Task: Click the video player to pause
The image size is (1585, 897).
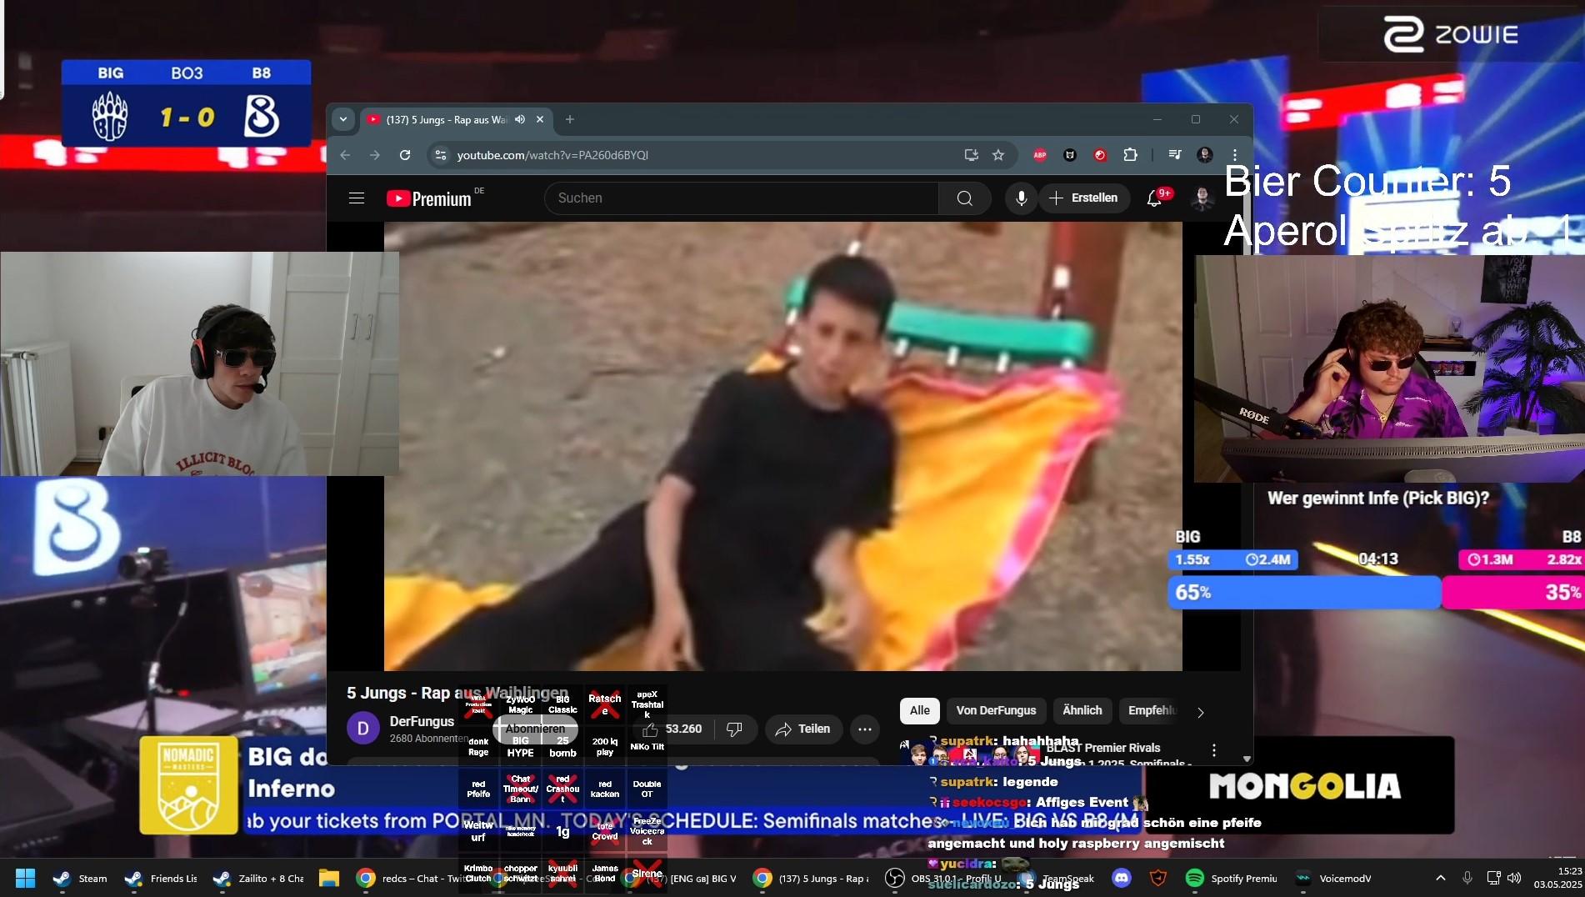Action: tap(783, 446)
